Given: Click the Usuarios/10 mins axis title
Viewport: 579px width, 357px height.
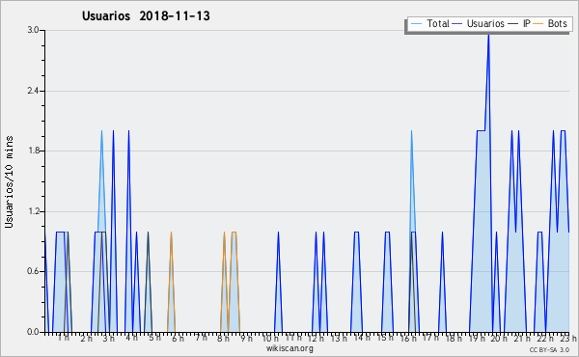Looking at the screenshot, I should tap(9, 182).
